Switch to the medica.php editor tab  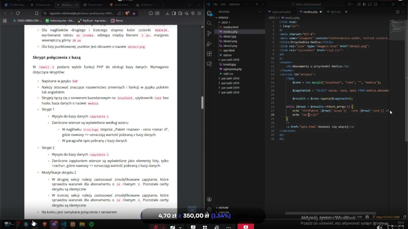(311, 12)
